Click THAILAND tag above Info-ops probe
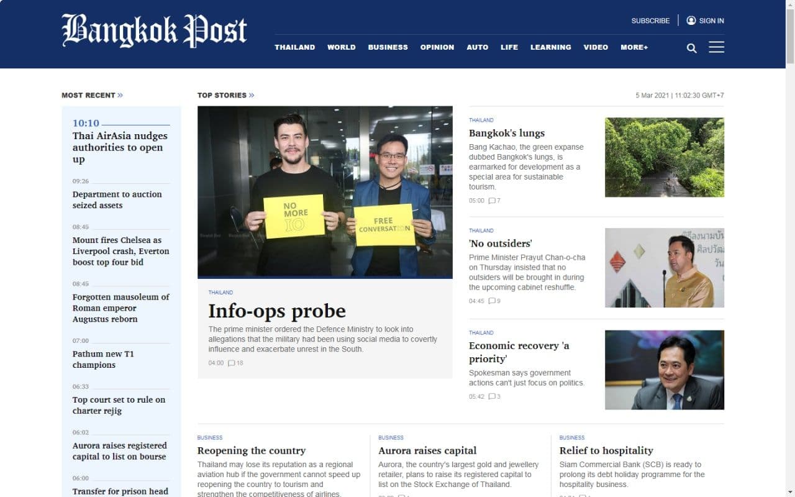 220,292
